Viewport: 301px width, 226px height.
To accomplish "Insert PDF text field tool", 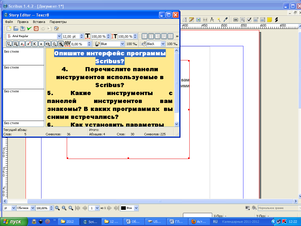I will click(243, 20).
